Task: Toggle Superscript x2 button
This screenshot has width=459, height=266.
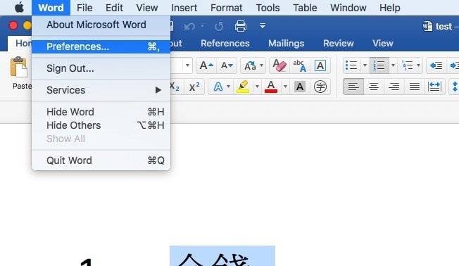Action: pos(194,87)
